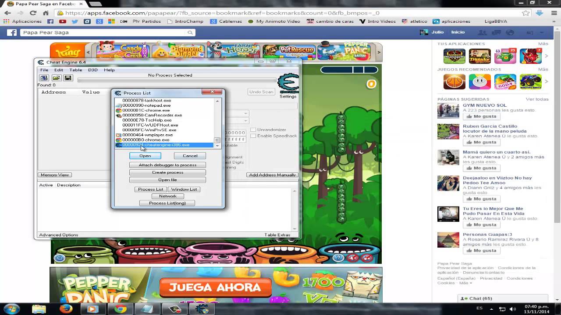
Task: Open the Windows Media Player taskbar icon
Action: pos(92,309)
